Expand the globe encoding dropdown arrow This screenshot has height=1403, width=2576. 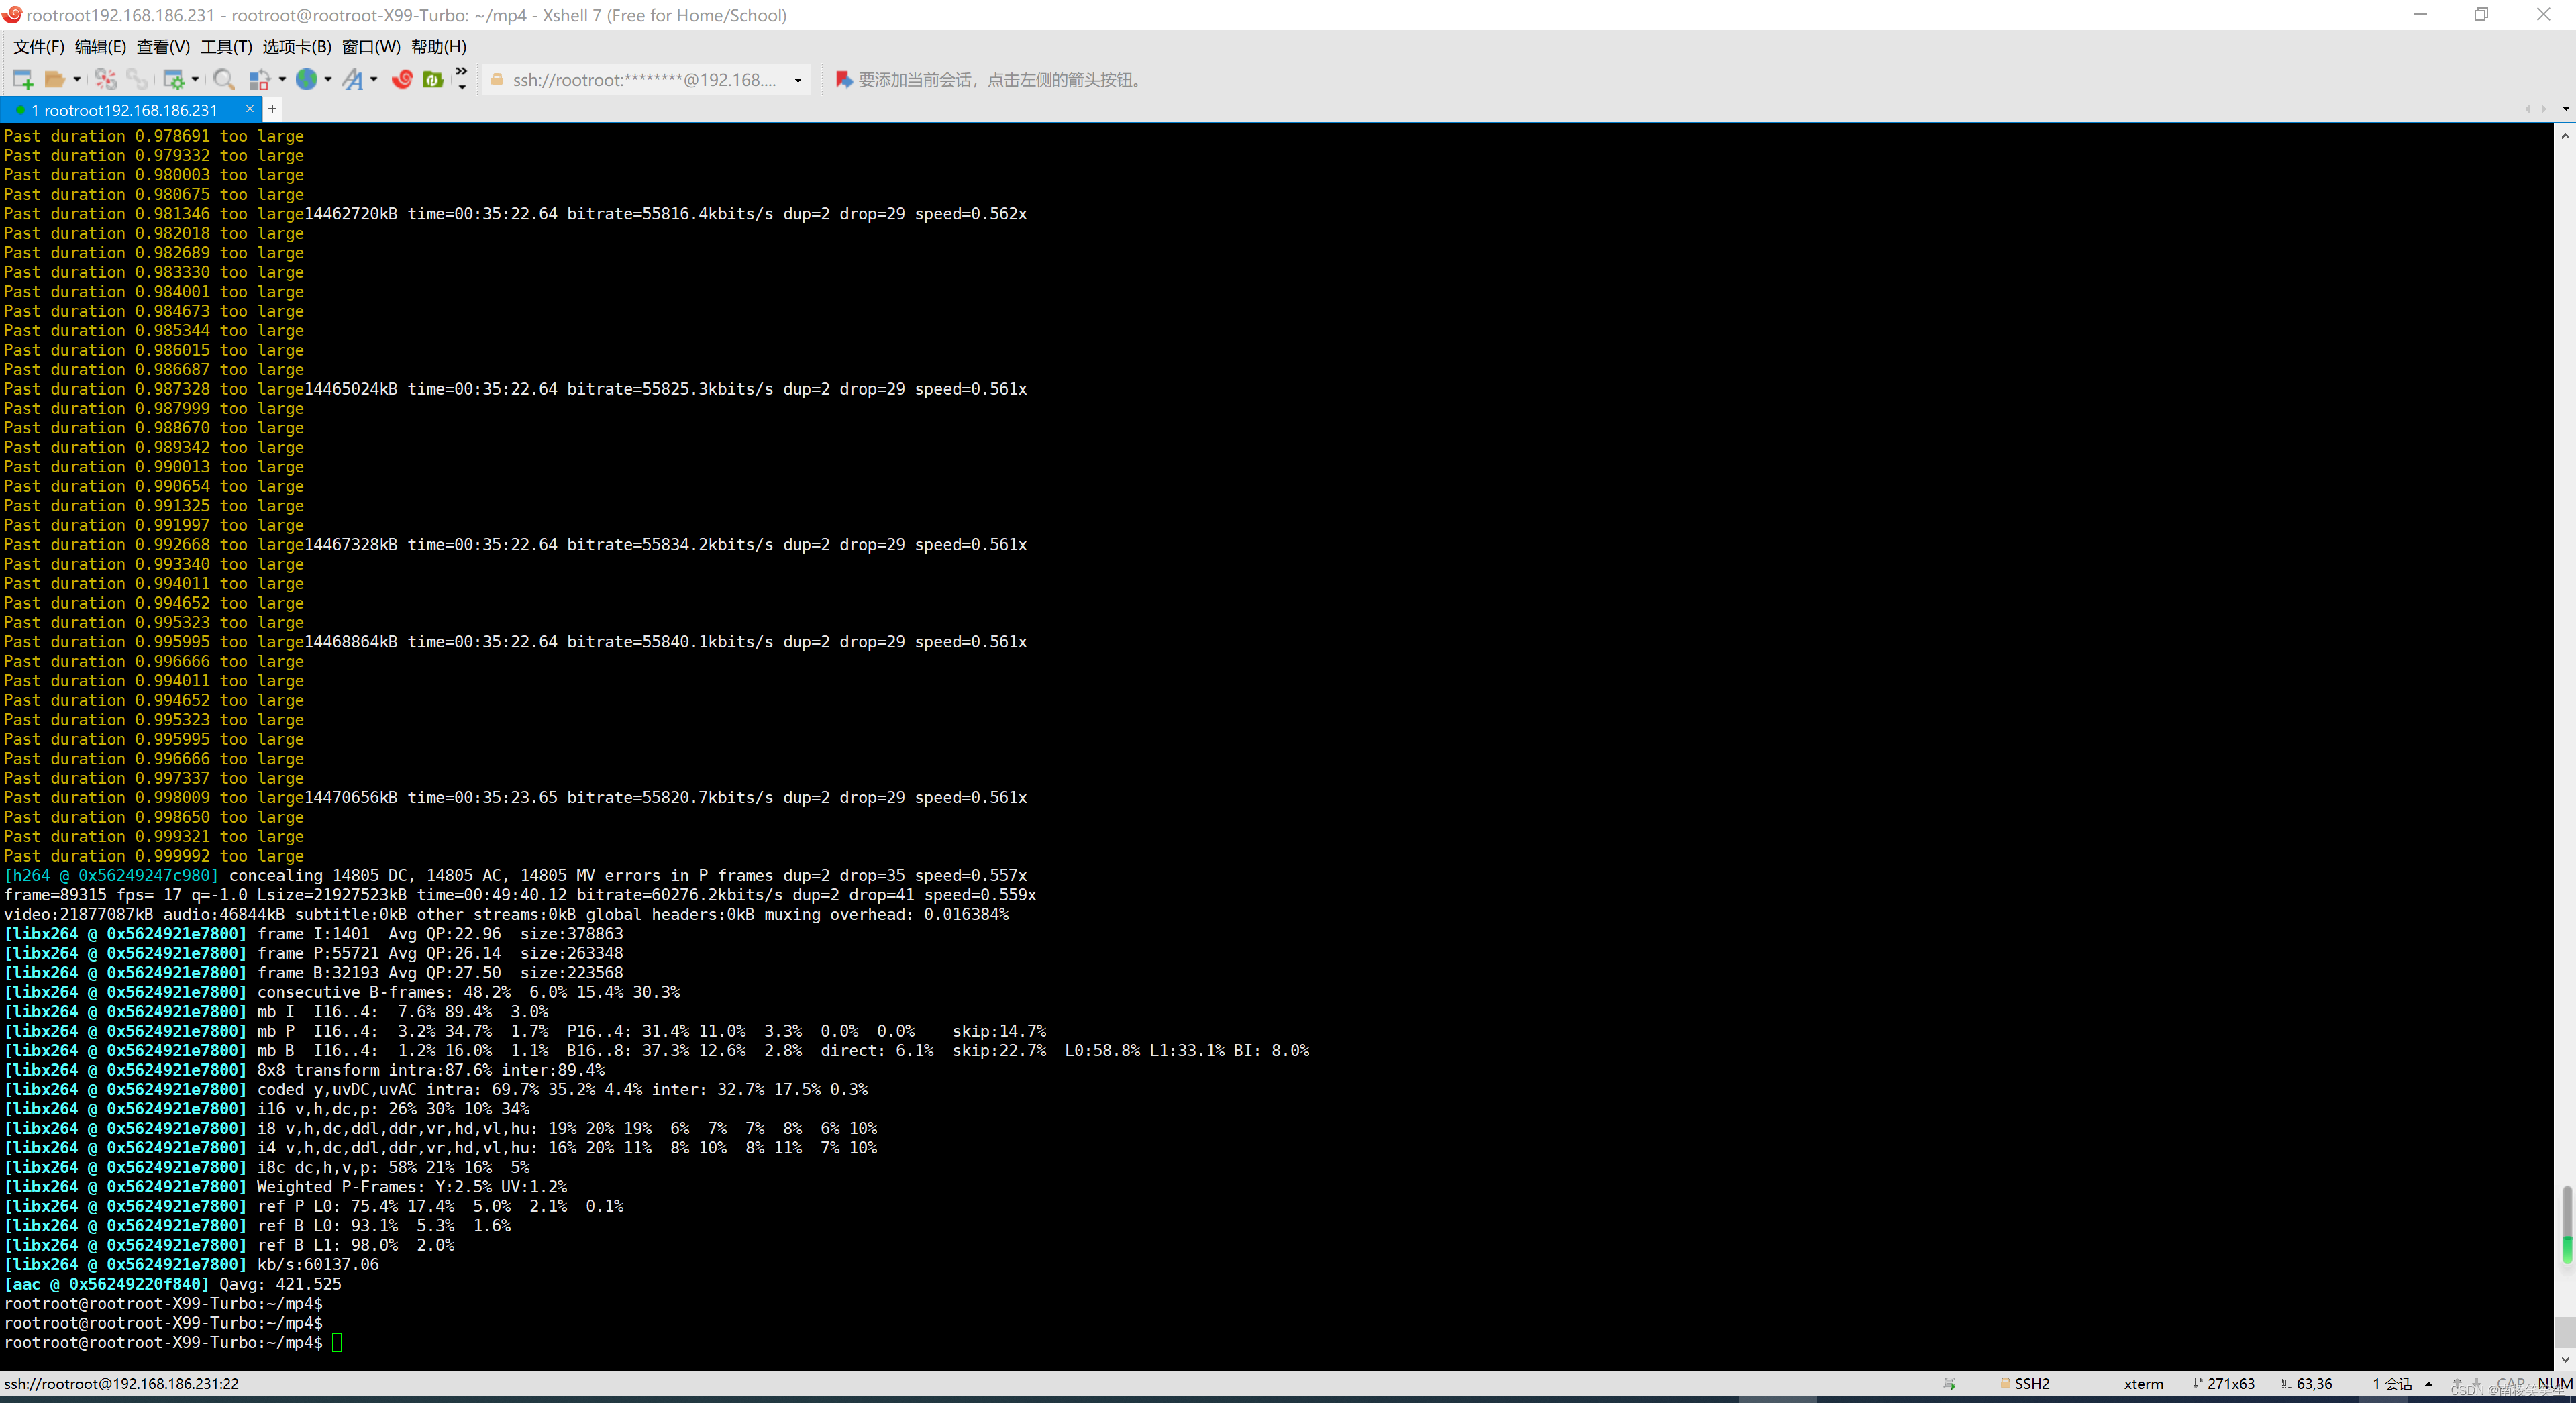[x=328, y=79]
